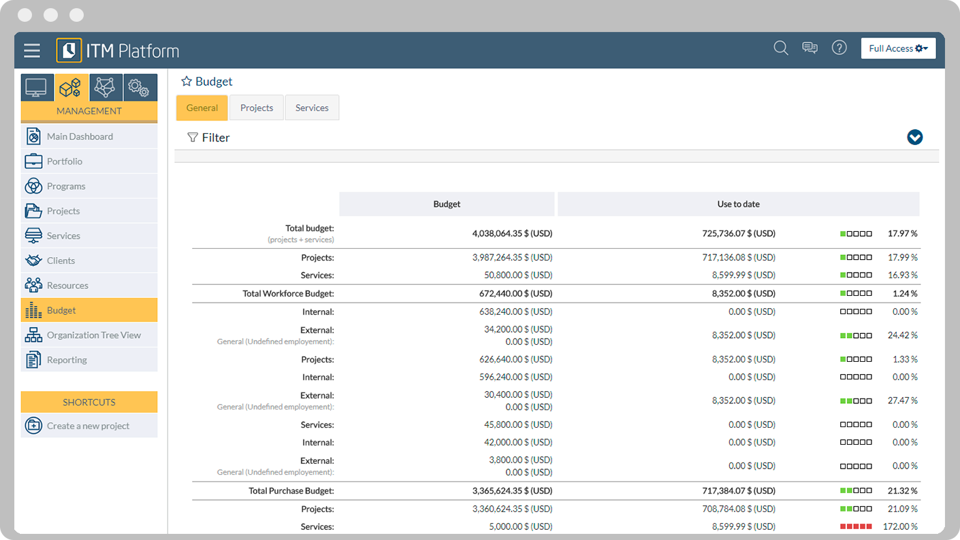Open Services in sidebar menu
The height and width of the screenshot is (540, 960).
click(89, 235)
